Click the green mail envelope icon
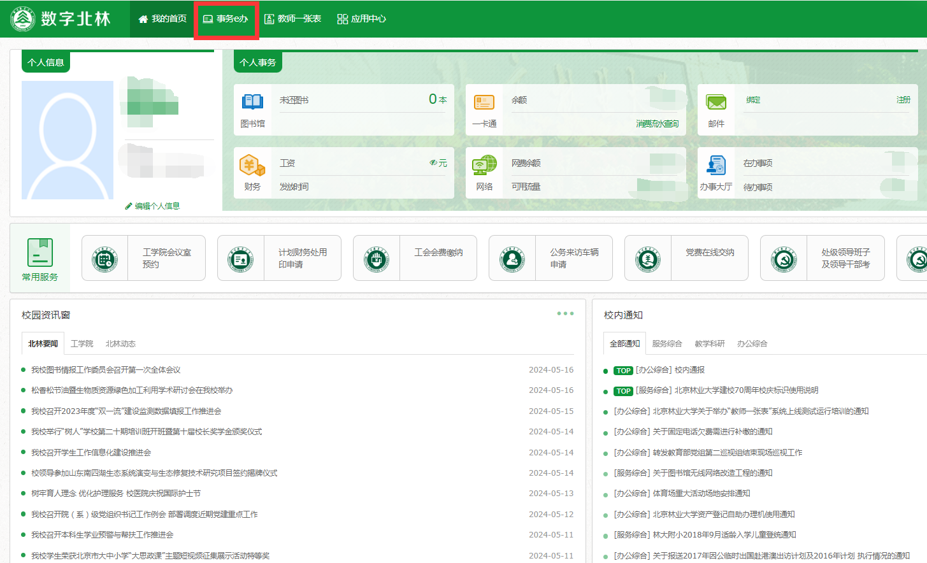Image resolution: width=927 pixels, height=563 pixels. pos(716,102)
